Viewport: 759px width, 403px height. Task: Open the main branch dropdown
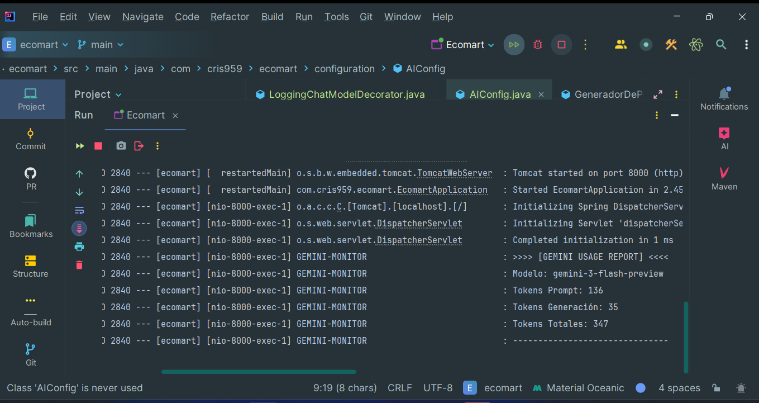(101, 45)
